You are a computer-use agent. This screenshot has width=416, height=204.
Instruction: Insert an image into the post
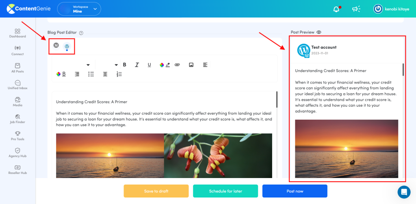pyautogui.click(x=191, y=64)
